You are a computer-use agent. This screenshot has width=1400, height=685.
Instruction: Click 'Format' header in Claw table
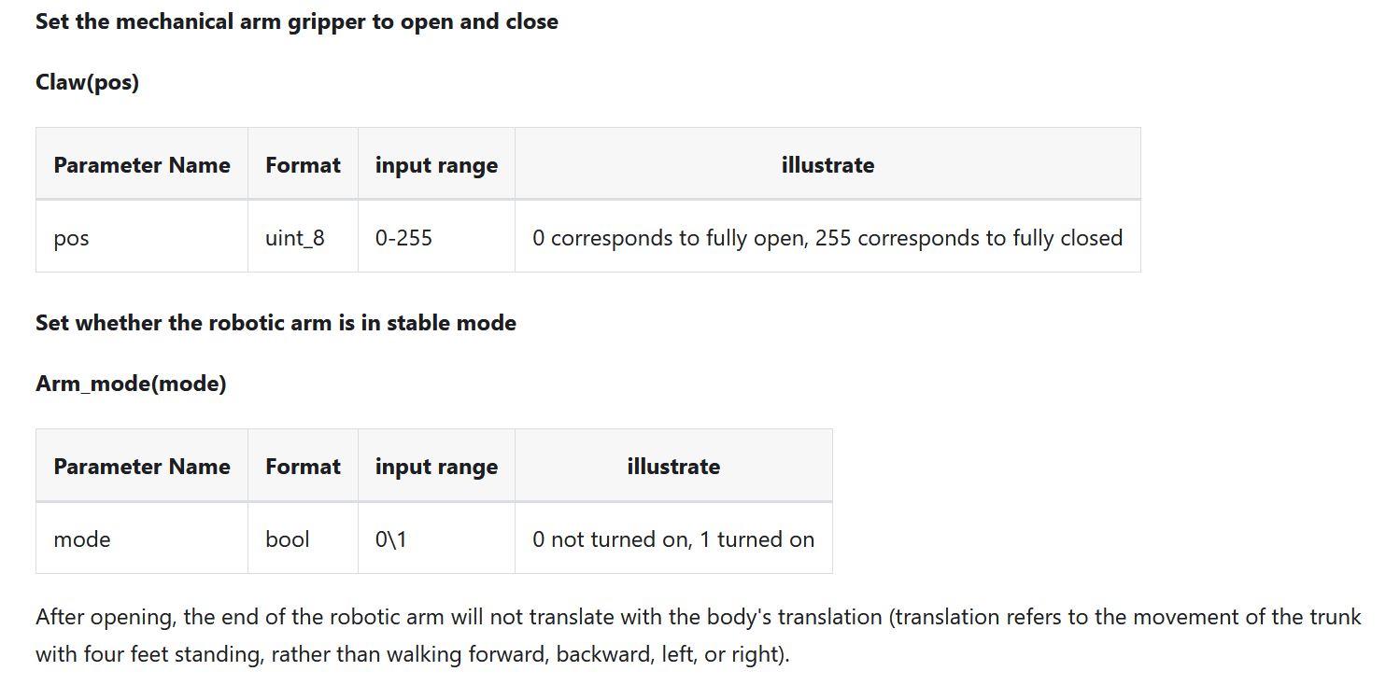[303, 165]
